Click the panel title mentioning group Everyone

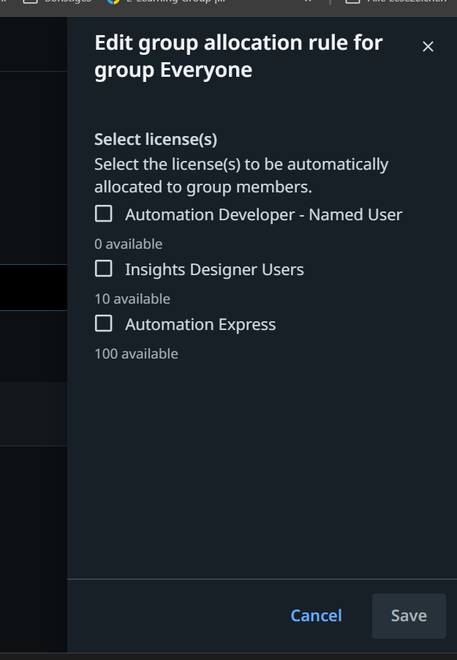238,56
